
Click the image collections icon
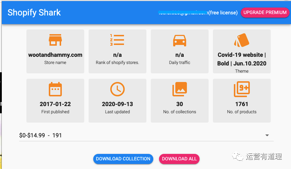[179, 89]
